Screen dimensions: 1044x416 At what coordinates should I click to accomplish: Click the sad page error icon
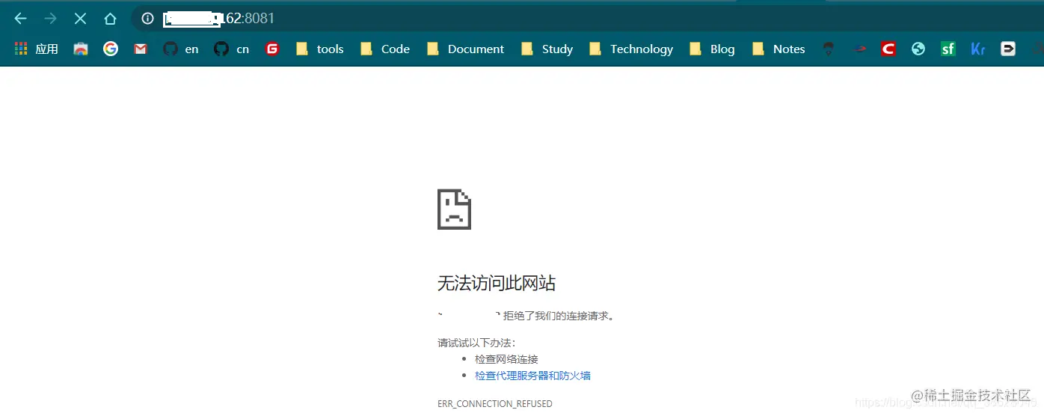click(454, 209)
